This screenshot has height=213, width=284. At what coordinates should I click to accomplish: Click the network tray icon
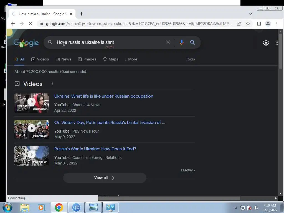click(x=242, y=208)
